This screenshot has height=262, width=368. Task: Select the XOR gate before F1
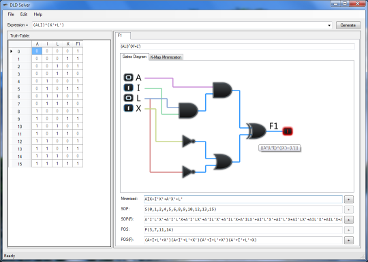tap(256, 131)
